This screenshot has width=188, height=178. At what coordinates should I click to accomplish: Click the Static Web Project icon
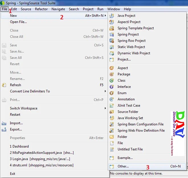click(x=112, y=47)
